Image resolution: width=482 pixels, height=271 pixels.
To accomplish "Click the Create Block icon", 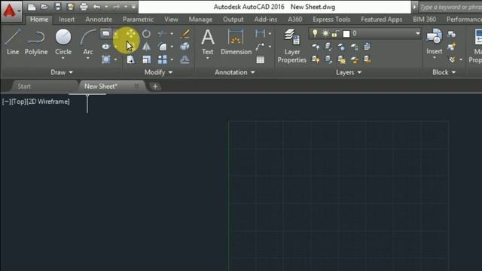I will tap(452, 33).
